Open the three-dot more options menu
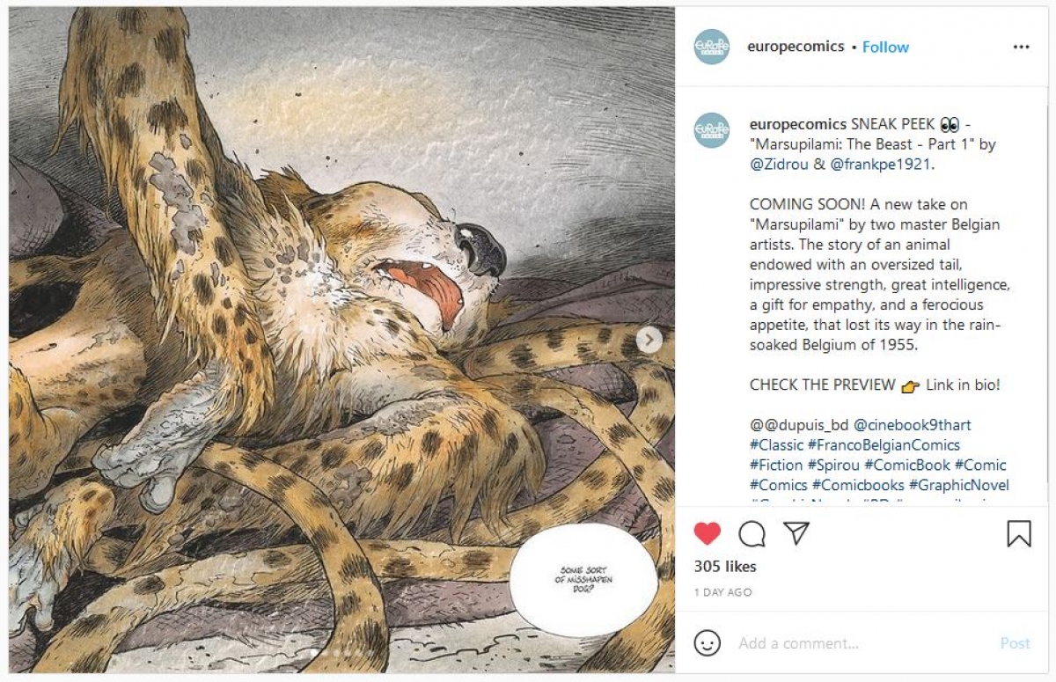The height and width of the screenshot is (682, 1056). (x=1021, y=48)
